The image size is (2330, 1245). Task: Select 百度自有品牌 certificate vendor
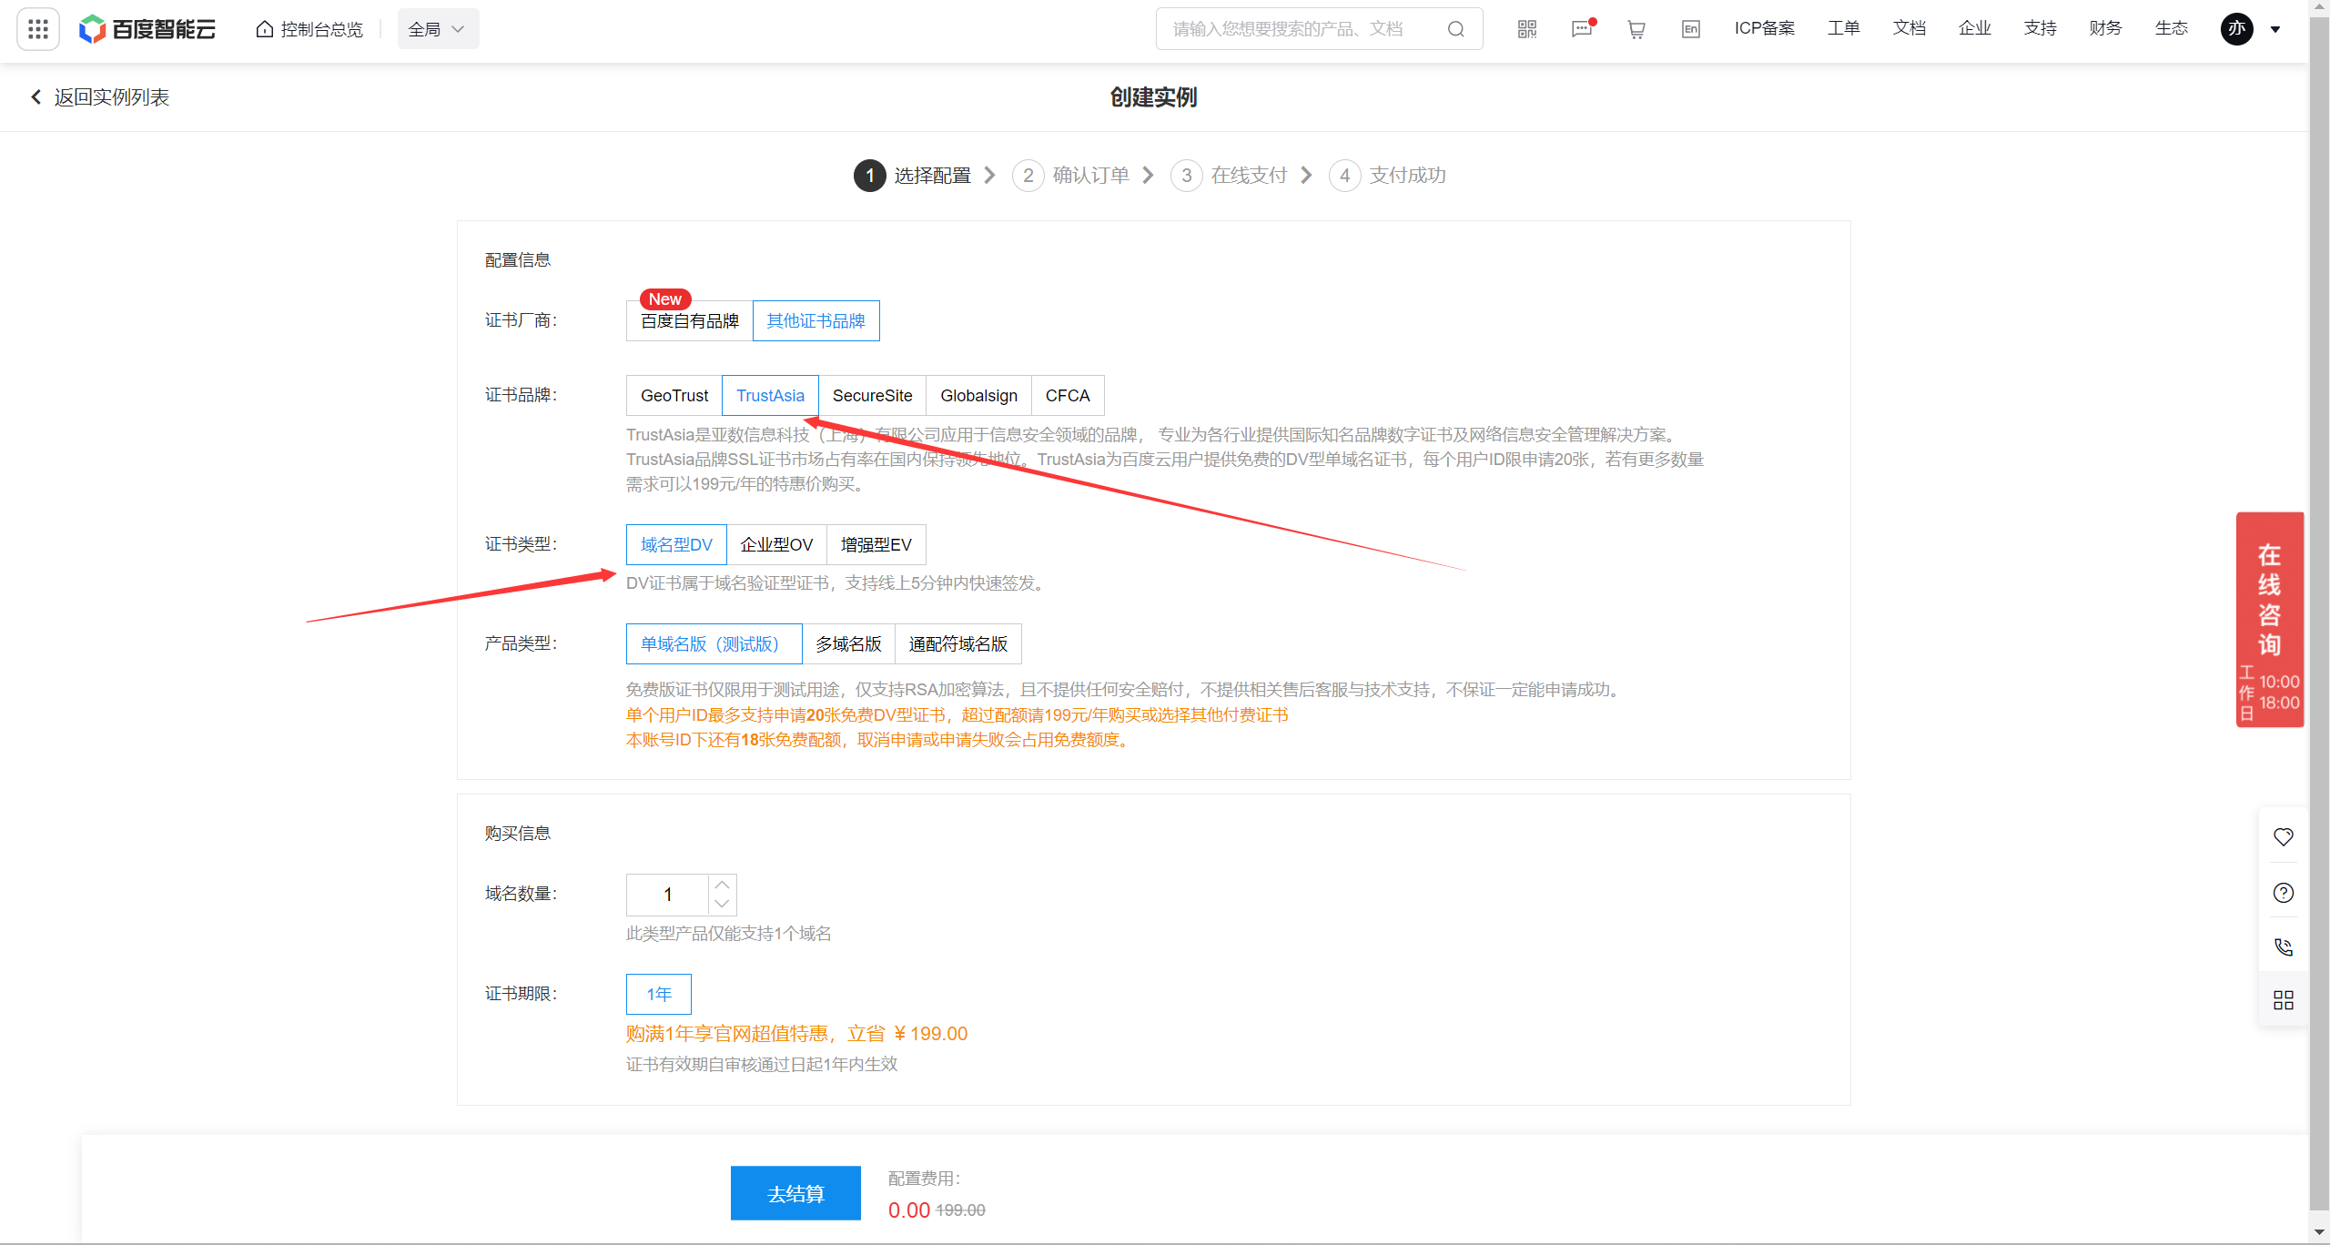[x=689, y=321]
